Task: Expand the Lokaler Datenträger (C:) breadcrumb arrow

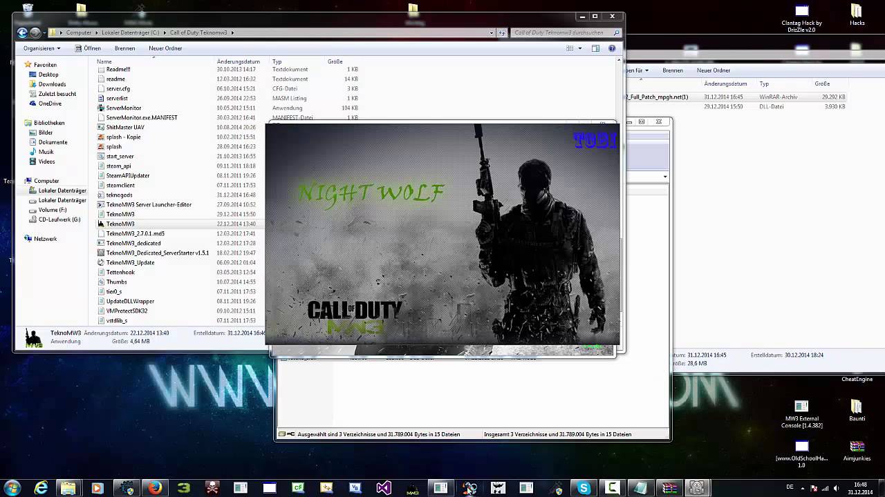Action: 165,32
